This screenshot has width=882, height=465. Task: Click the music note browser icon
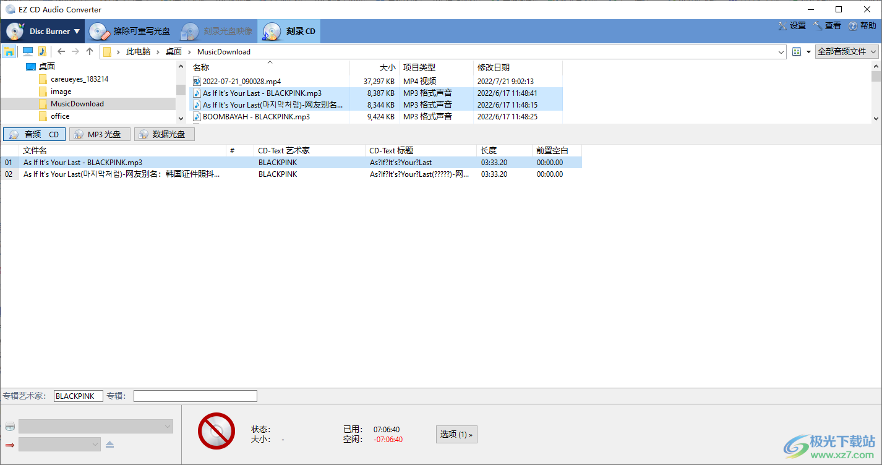pyautogui.click(x=42, y=51)
